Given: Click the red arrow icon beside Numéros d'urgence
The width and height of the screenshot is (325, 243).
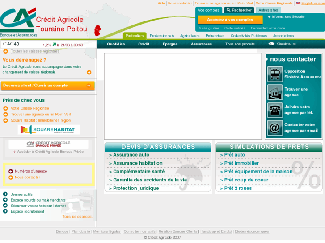Looking at the screenshot, I should point(11,171).
